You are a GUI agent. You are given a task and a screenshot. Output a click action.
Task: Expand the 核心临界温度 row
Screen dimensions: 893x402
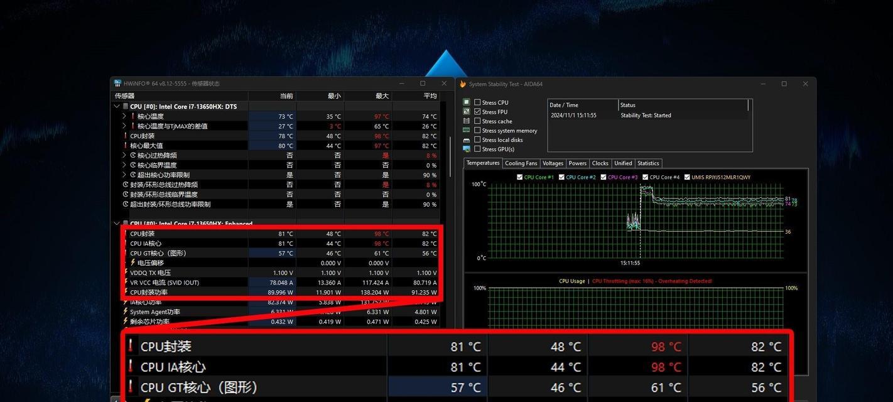(124, 165)
